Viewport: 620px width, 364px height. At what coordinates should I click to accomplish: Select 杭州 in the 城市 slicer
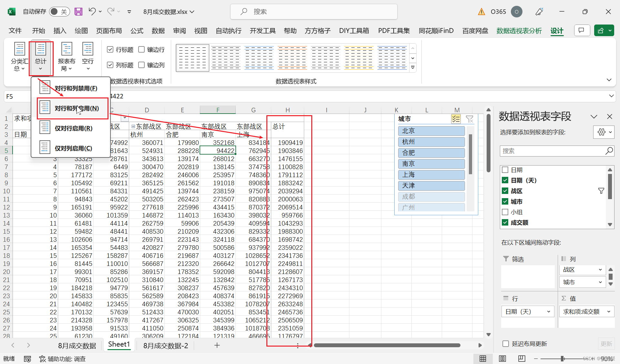(431, 142)
